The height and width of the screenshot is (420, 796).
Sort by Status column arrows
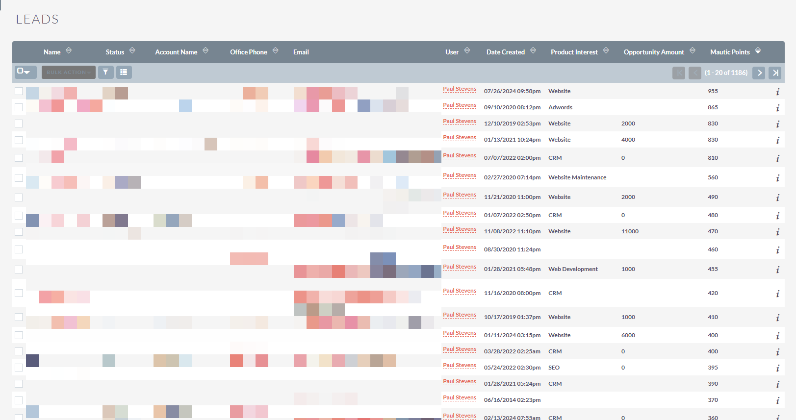tap(132, 50)
